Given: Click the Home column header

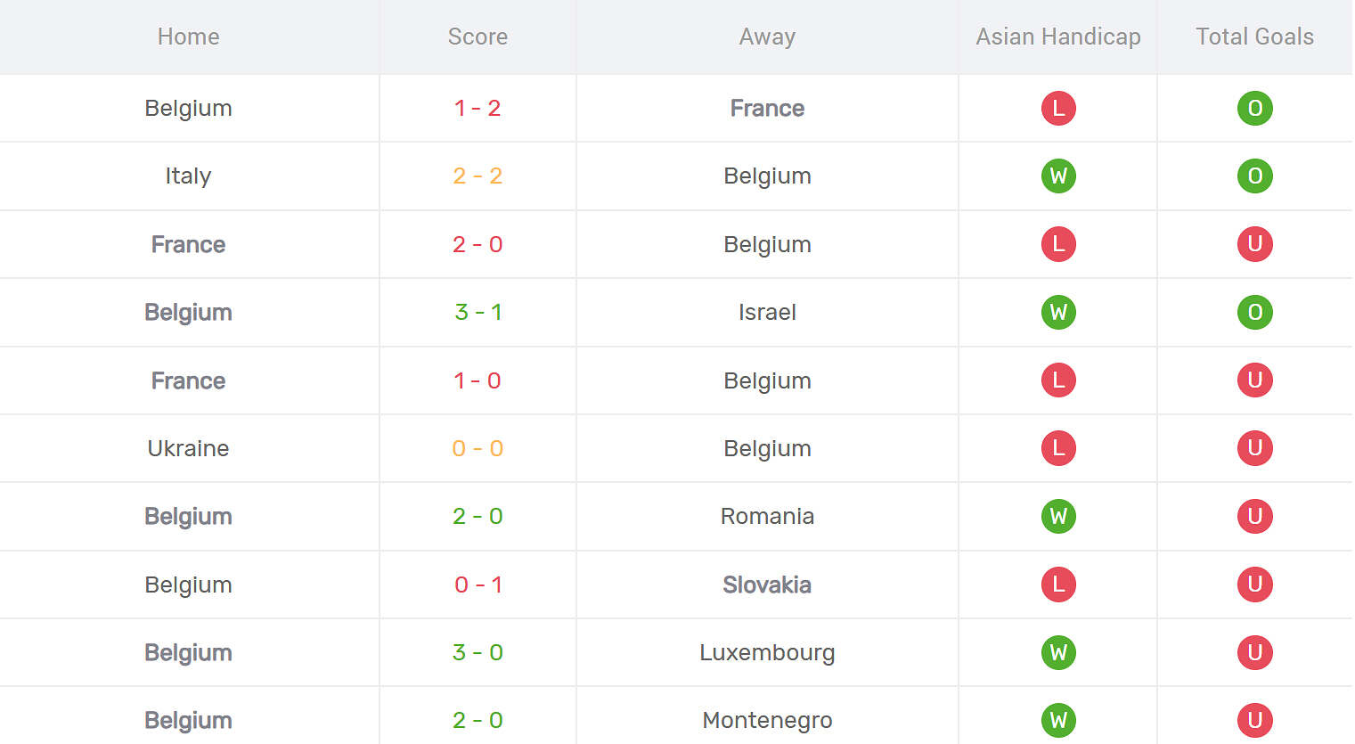Looking at the screenshot, I should [188, 37].
